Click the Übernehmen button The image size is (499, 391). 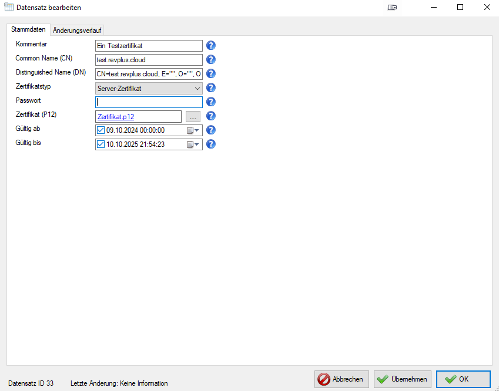(403, 379)
